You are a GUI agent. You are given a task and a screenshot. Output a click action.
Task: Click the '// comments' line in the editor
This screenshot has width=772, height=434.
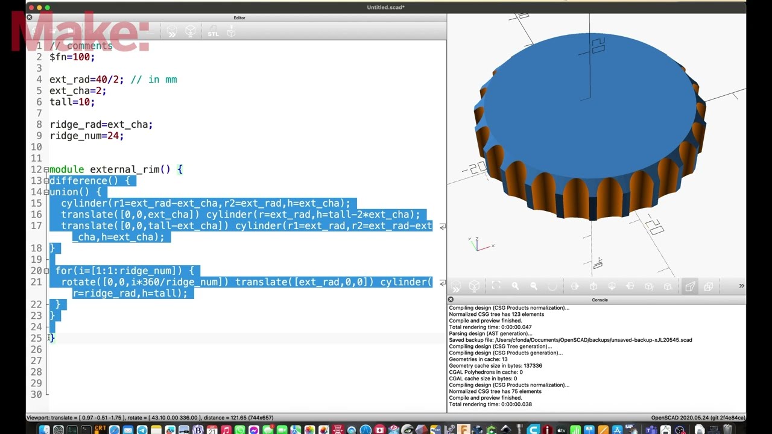(81, 46)
